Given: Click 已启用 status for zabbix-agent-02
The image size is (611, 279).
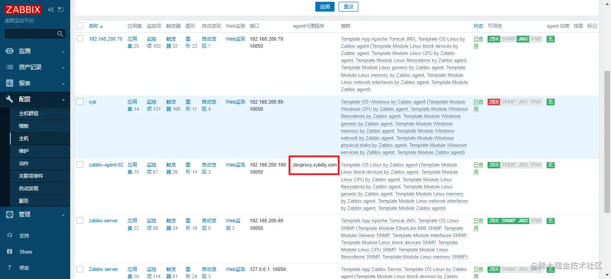Looking at the screenshot, I should (478, 168).
